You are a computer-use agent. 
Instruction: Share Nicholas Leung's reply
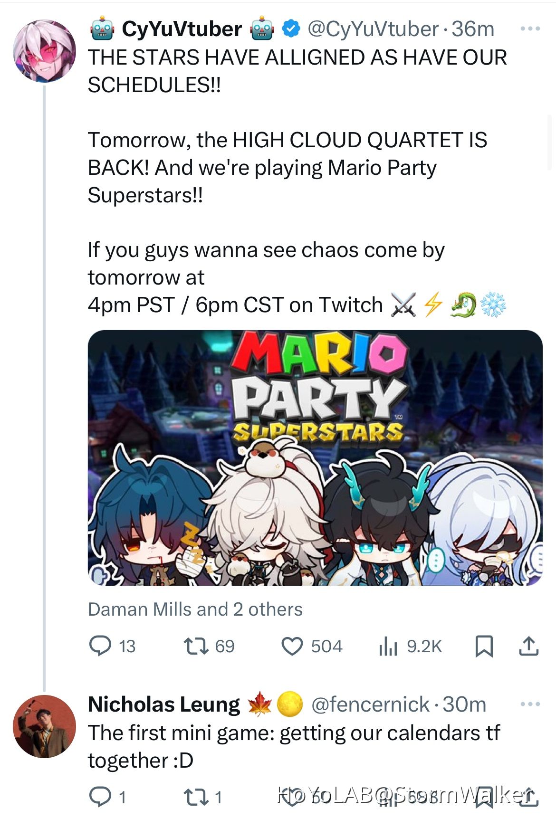click(x=528, y=797)
